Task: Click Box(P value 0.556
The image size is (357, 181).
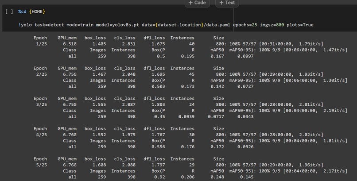Action: [x=158, y=147]
